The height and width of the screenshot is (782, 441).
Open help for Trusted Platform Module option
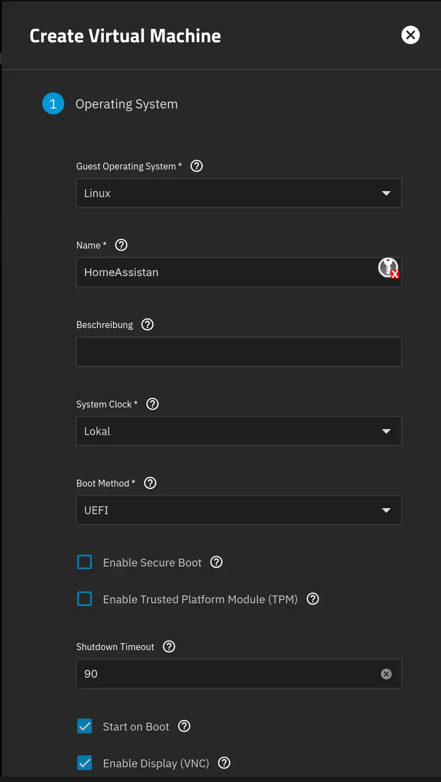[313, 599]
